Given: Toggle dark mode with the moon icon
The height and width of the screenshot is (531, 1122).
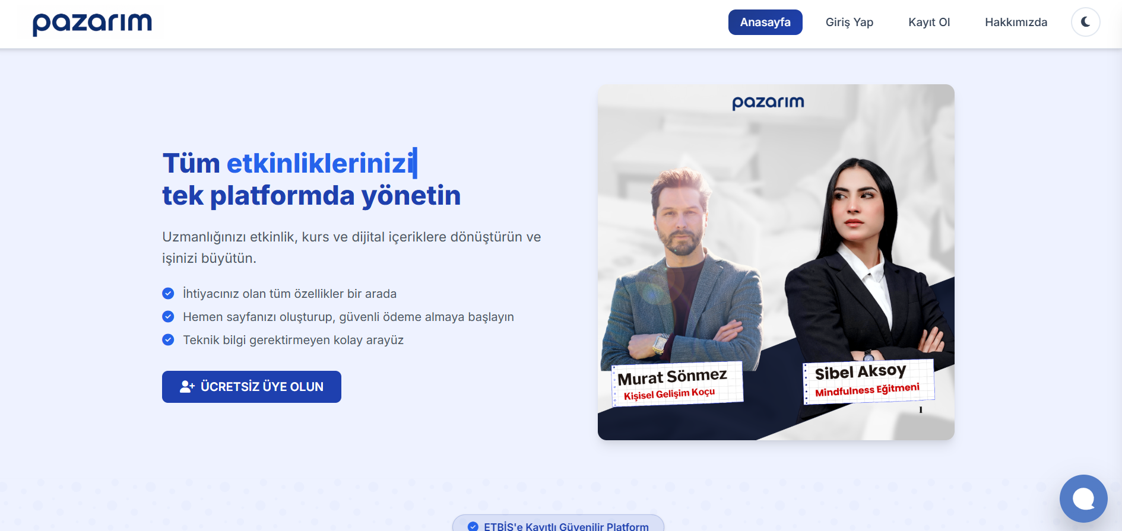Looking at the screenshot, I should [1085, 22].
